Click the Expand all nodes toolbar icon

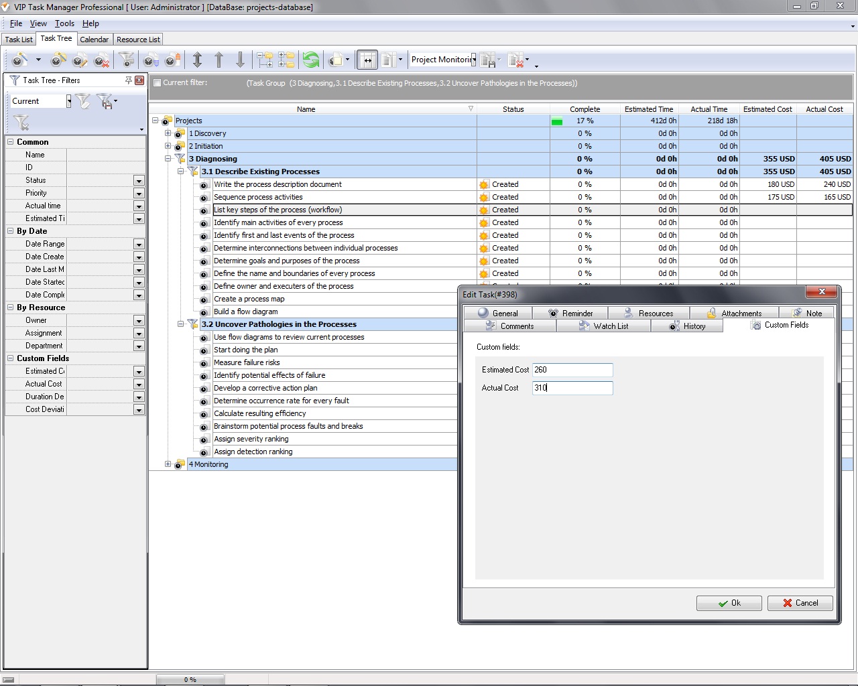(x=265, y=60)
